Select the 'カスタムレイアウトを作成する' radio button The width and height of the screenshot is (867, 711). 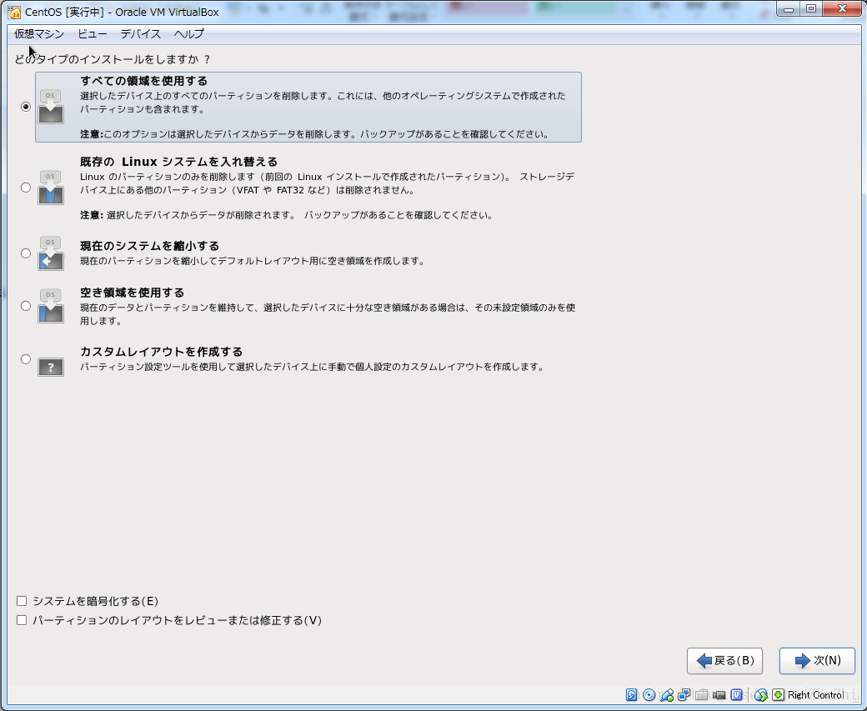point(26,359)
